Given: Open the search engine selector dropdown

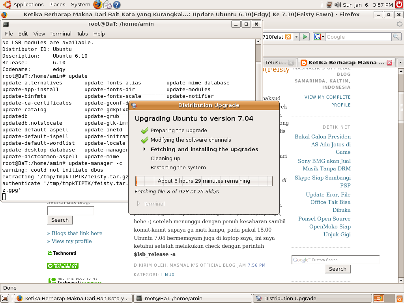Looking at the screenshot, I should (323, 37).
